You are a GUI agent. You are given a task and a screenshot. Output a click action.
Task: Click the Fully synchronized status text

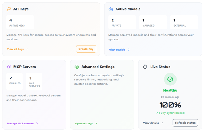point(170,113)
